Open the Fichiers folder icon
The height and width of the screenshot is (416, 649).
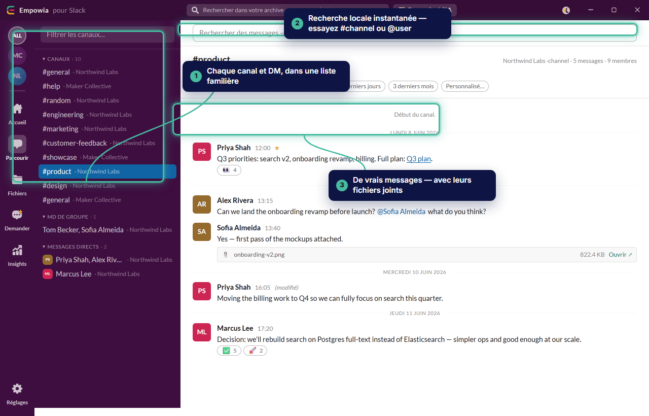(x=17, y=180)
